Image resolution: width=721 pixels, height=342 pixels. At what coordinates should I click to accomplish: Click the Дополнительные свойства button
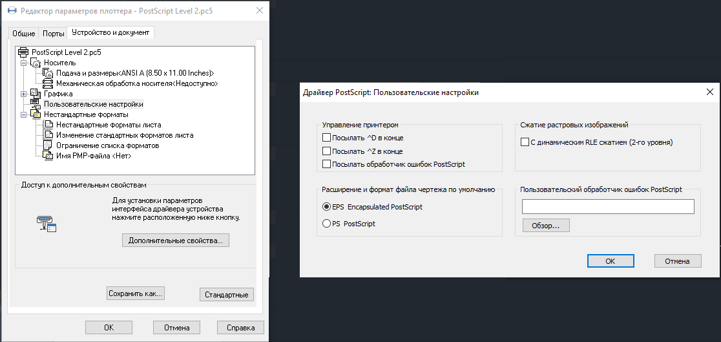[x=176, y=240]
